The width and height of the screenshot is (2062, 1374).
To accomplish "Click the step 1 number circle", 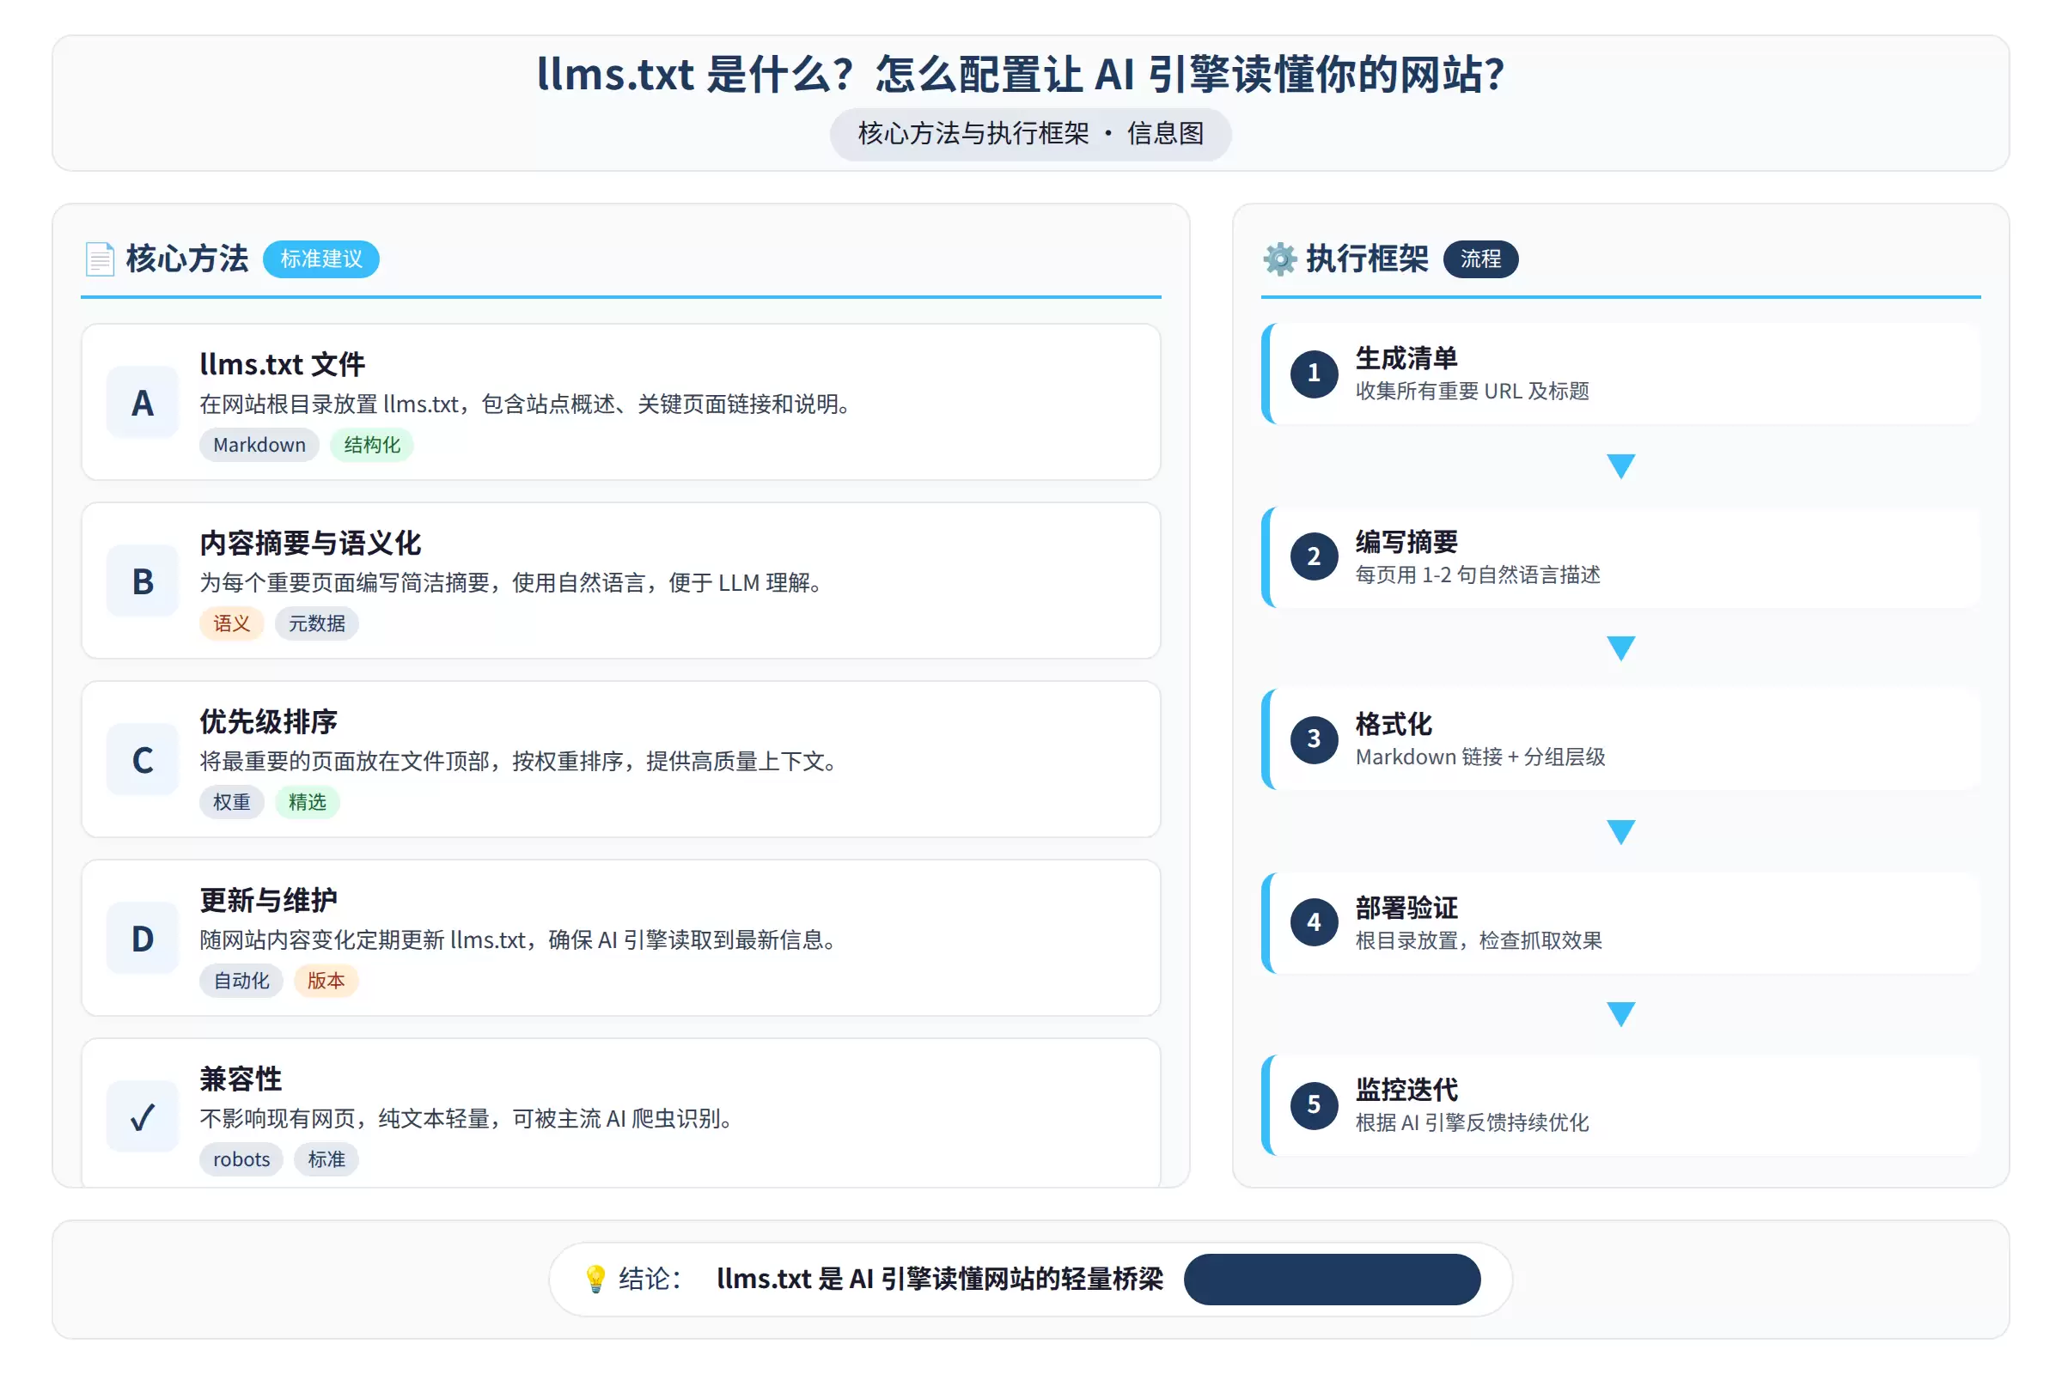I will [1315, 374].
